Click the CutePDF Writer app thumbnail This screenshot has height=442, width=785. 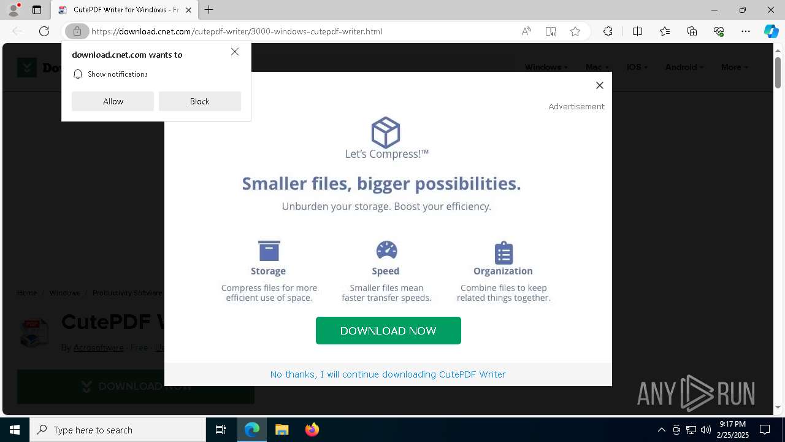point(34,333)
